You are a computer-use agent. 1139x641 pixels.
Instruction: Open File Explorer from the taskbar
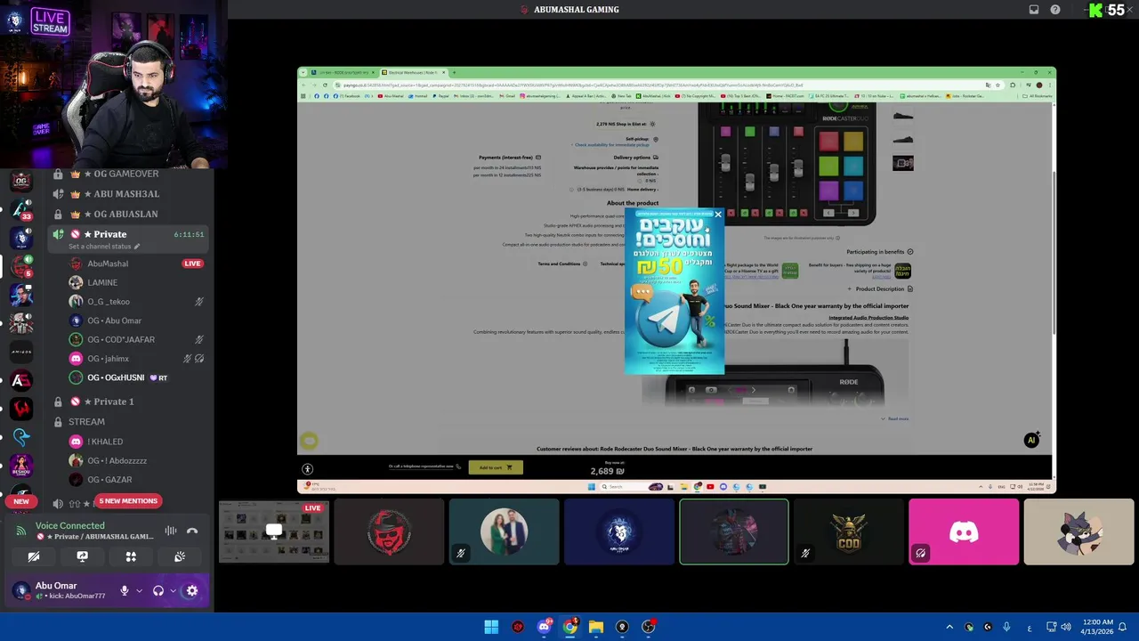coord(596,627)
